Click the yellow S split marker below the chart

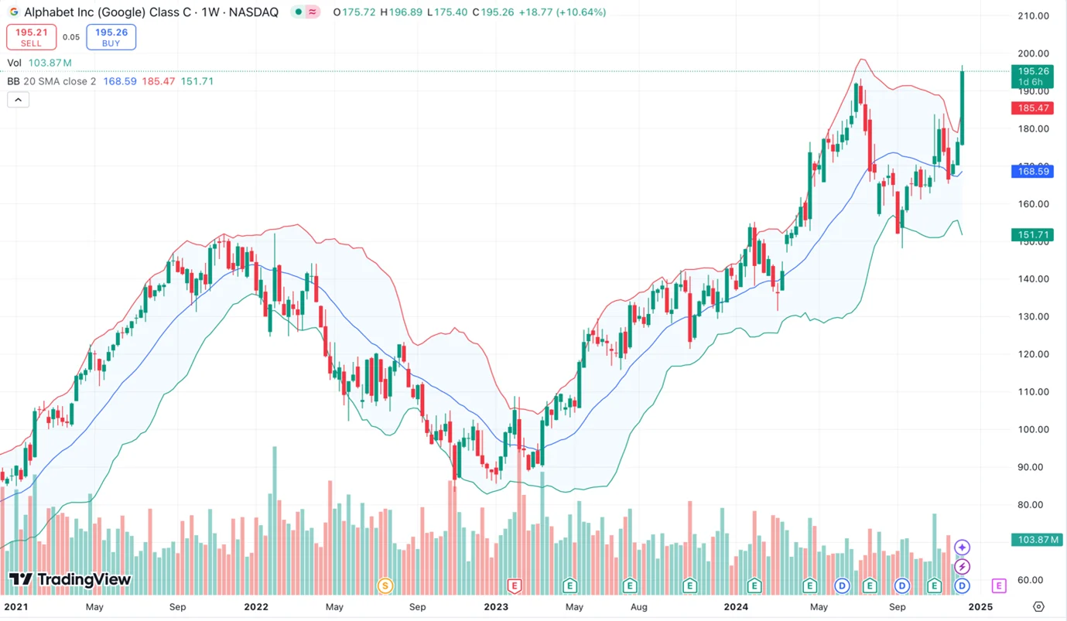pyautogui.click(x=385, y=586)
